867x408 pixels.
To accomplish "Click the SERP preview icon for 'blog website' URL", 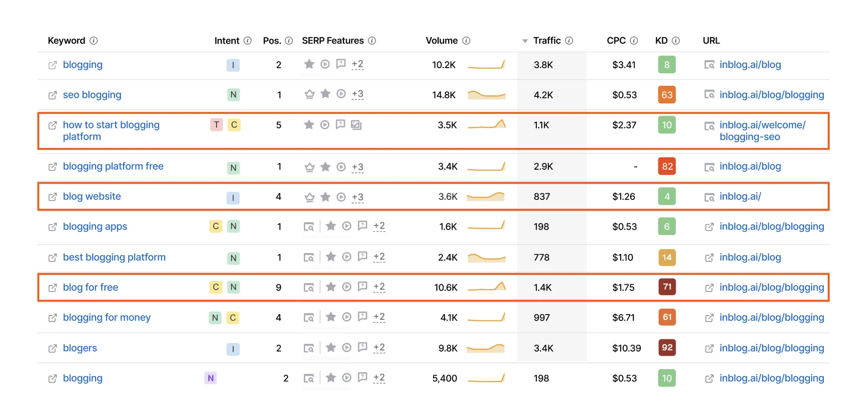I will [x=709, y=197].
